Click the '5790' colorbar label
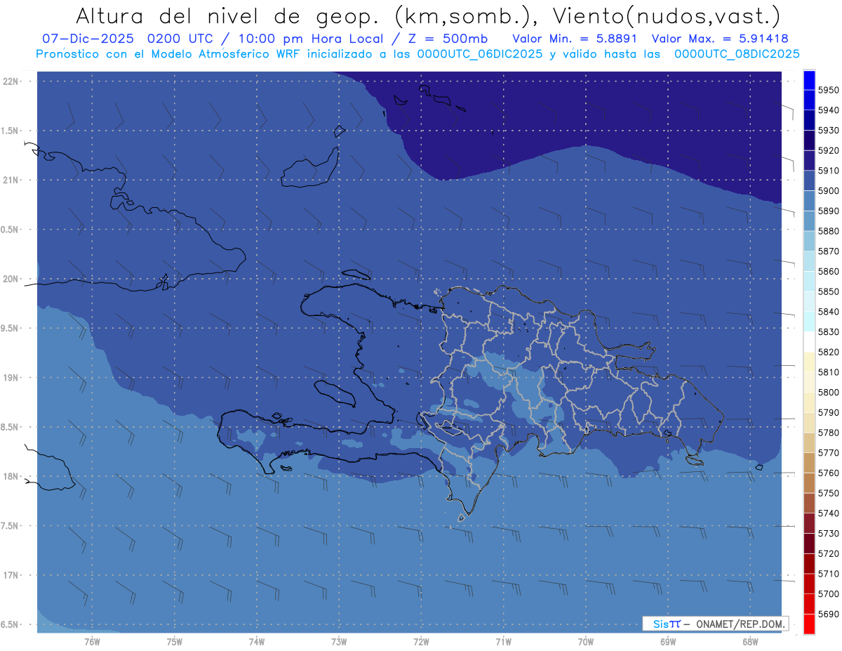Image resolution: width=842 pixels, height=651 pixels. [x=829, y=412]
